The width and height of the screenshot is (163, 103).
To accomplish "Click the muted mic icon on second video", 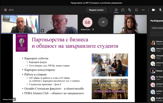I will (x=42, y=31).
